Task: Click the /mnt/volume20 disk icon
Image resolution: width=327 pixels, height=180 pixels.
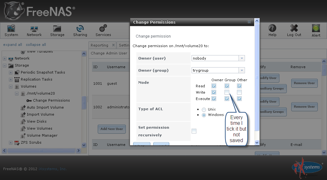Action: [23, 94]
